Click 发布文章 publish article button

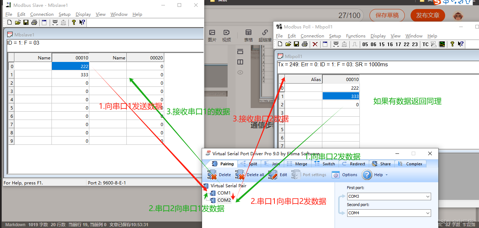point(428,15)
